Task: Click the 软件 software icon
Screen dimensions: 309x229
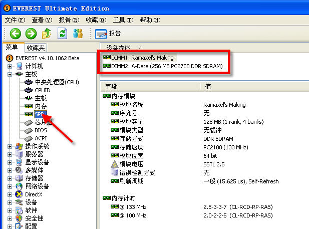Action: click(x=19, y=210)
